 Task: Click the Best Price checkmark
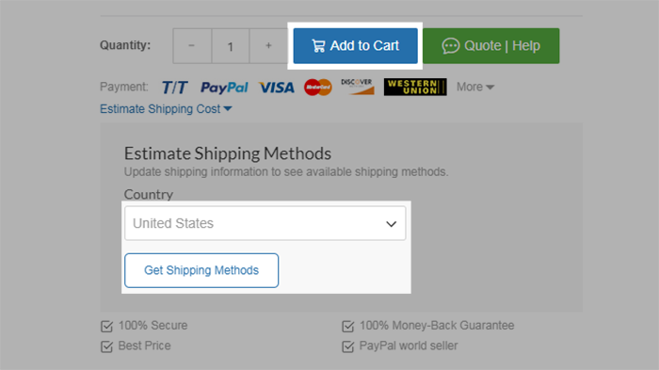click(106, 346)
